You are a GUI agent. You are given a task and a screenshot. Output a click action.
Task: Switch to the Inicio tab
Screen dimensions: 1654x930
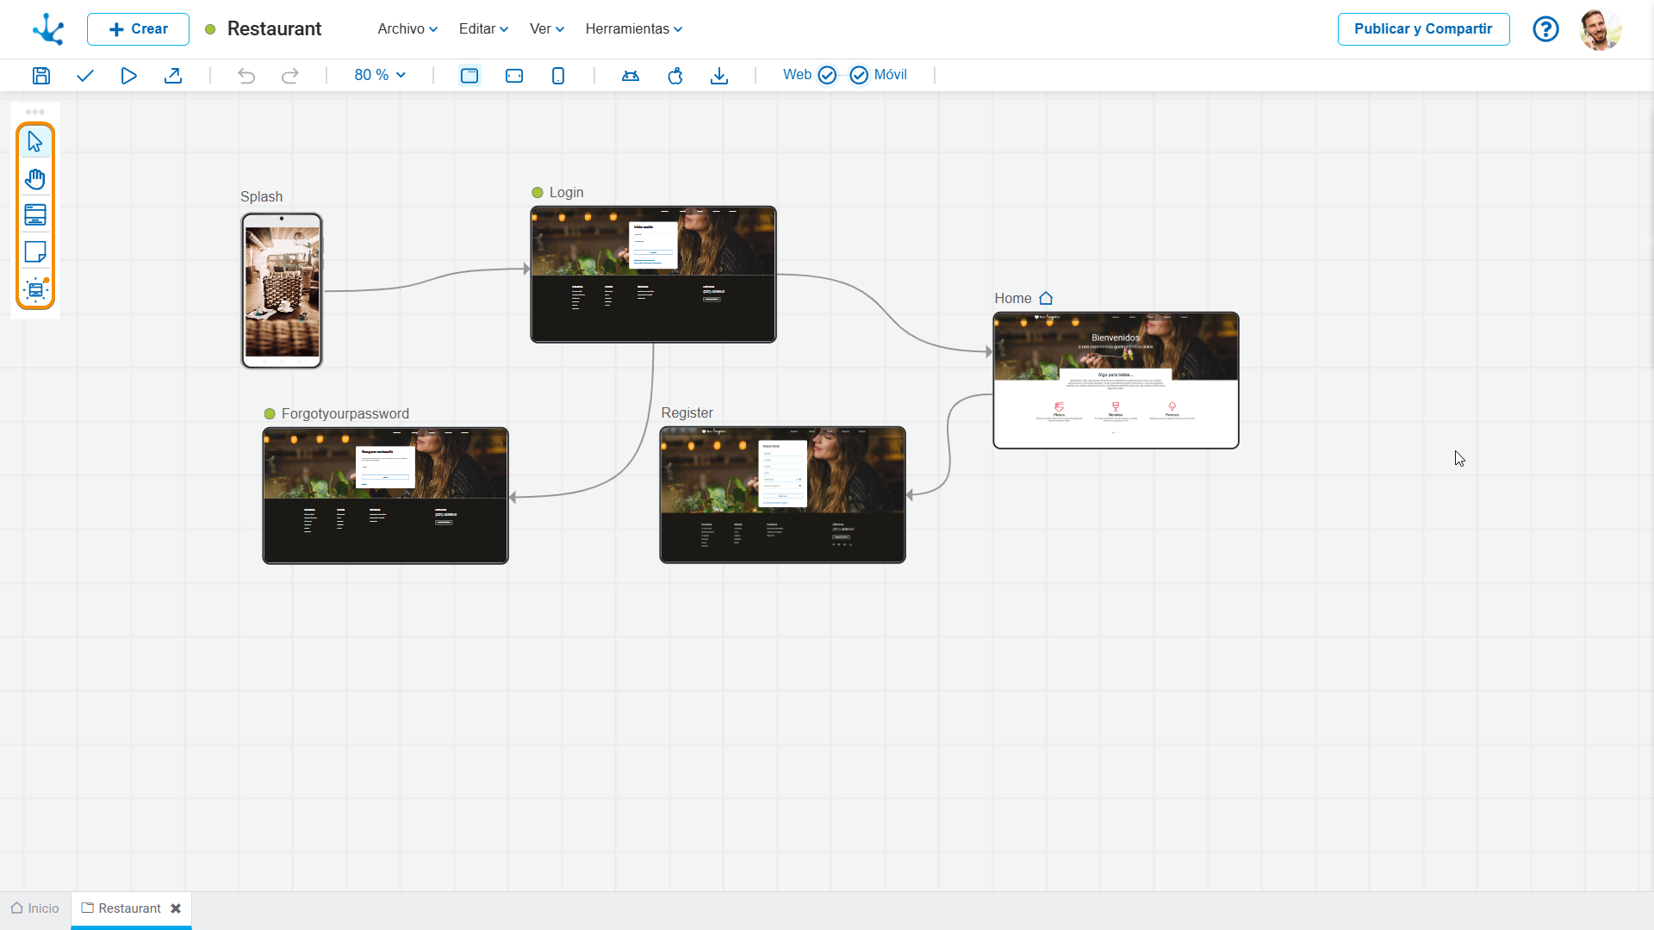pyautogui.click(x=35, y=908)
